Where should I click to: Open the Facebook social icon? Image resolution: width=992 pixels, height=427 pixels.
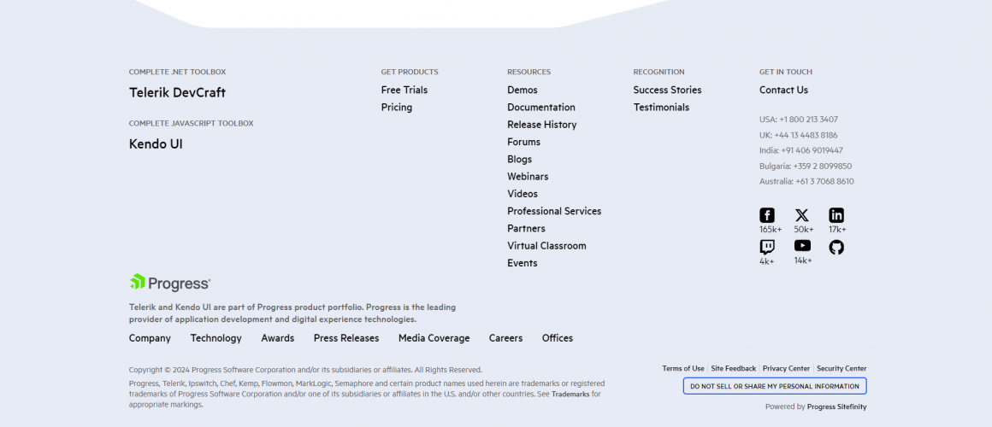[x=767, y=215]
